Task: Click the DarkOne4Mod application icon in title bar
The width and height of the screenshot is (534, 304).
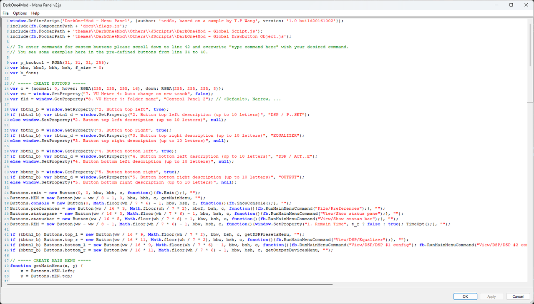Action: coord(4,5)
